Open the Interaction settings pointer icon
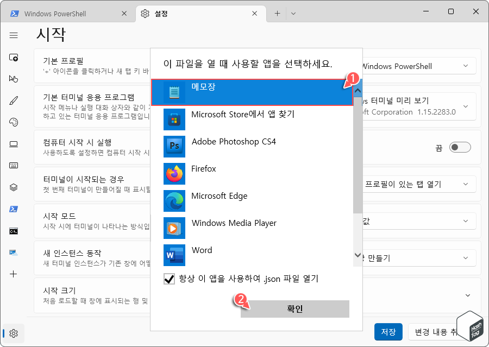The height and width of the screenshot is (347, 489). point(14,79)
